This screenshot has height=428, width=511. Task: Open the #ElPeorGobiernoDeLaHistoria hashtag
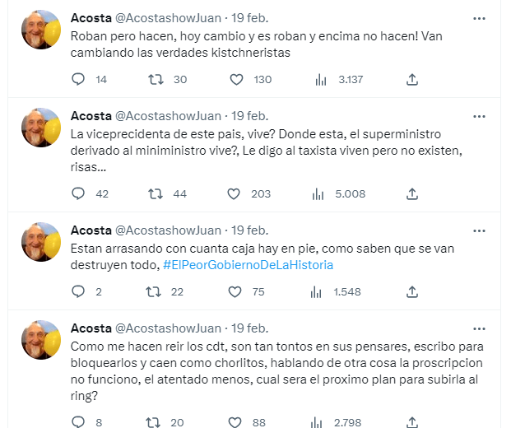point(248,265)
